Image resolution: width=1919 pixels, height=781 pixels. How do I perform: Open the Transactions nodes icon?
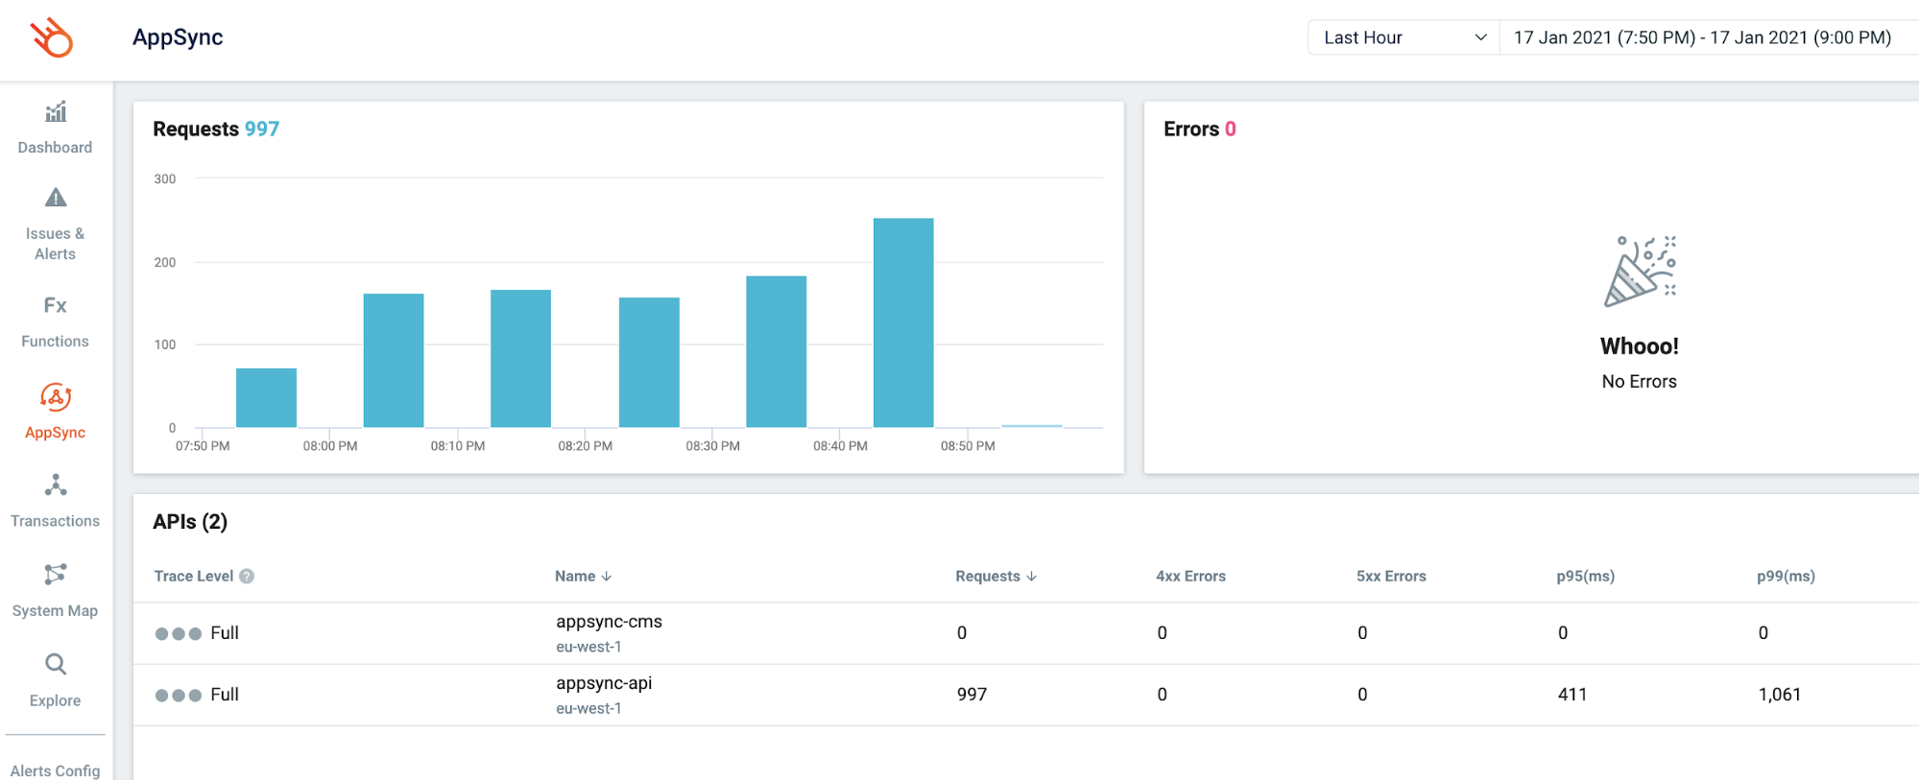tap(56, 485)
